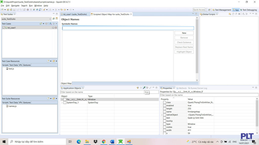Click the Open Perspective icon
This screenshot has width=259, height=145.
coord(209,10)
